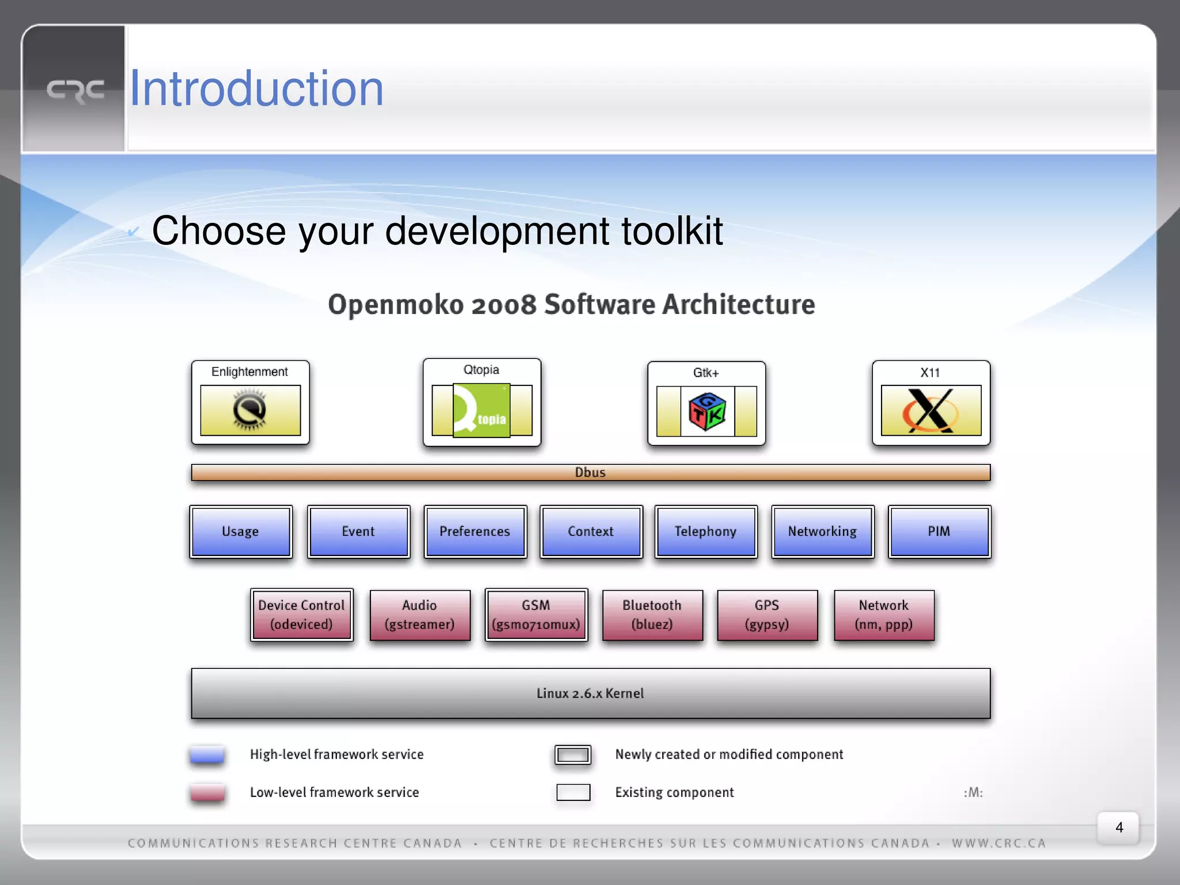Image resolution: width=1180 pixels, height=885 pixels.
Task: Click the Network (nm, ppp) box
Action: pos(884,615)
